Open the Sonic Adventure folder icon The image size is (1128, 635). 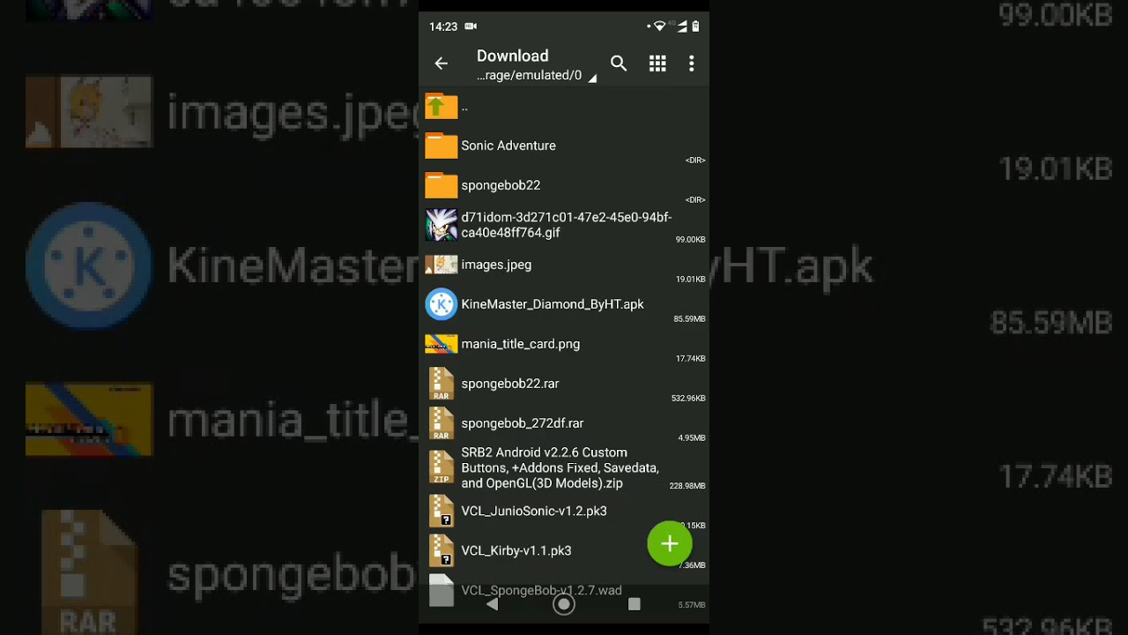pyautogui.click(x=442, y=146)
